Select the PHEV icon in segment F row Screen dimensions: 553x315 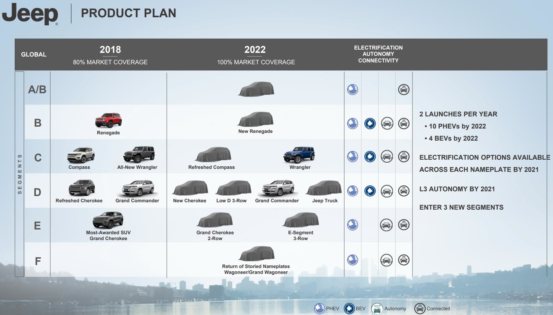[353, 260]
